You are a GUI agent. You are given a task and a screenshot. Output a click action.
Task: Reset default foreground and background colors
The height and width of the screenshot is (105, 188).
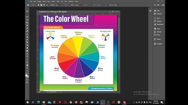click(x=26, y=73)
